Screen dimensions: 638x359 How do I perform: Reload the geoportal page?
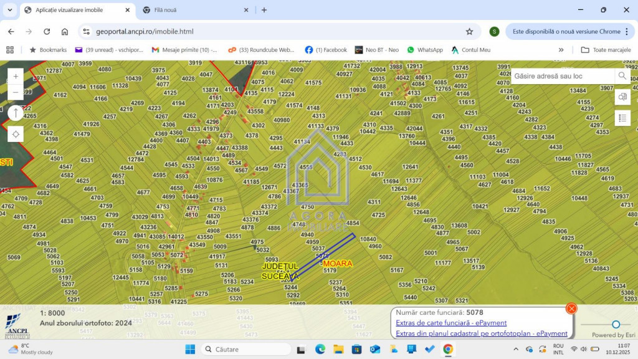point(47,31)
